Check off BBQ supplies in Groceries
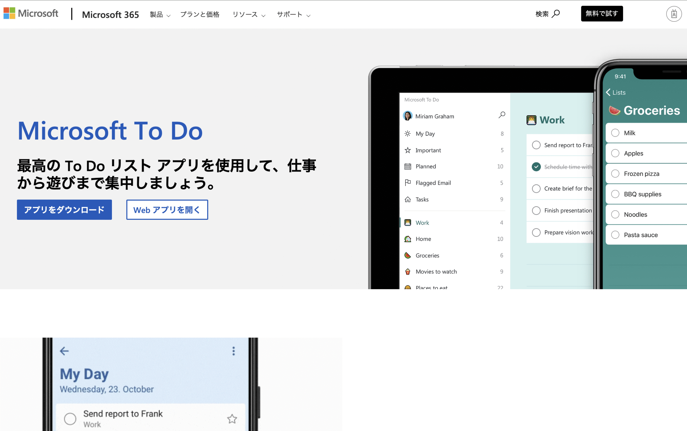Viewport: 687px width, 431px height. pos(615,194)
